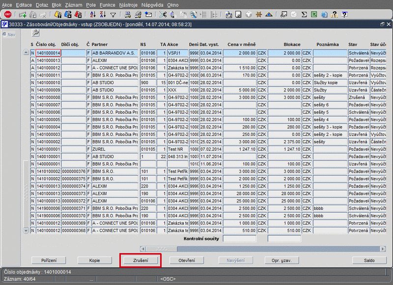The width and height of the screenshot is (393, 285).
Task: Click the printer icon in toolbar
Action: tap(127, 15)
